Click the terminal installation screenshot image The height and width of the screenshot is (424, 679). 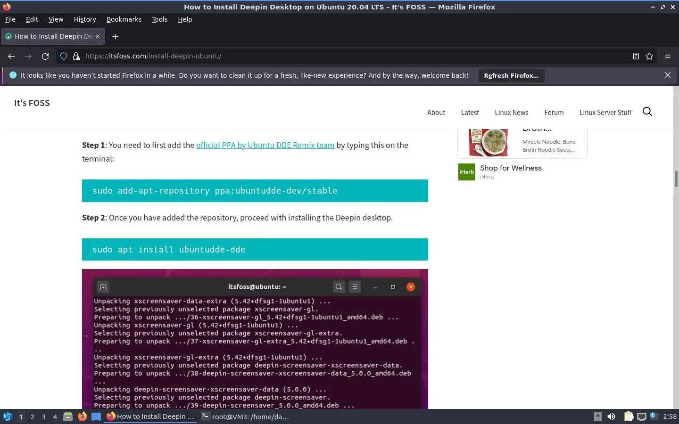point(255,339)
